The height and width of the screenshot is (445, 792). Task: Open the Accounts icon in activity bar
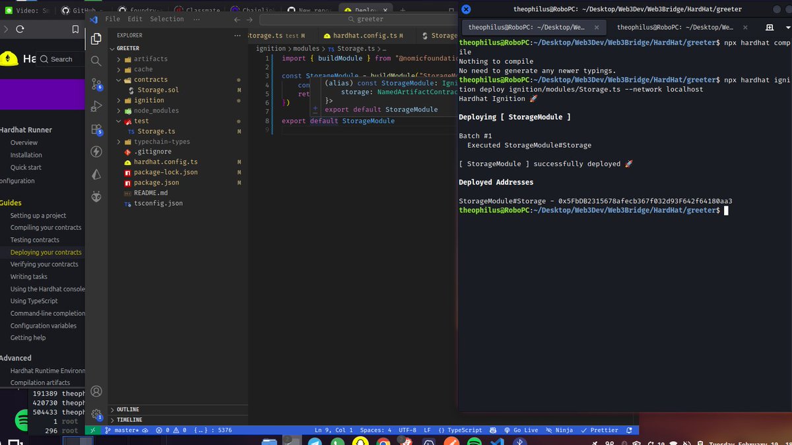click(x=96, y=392)
